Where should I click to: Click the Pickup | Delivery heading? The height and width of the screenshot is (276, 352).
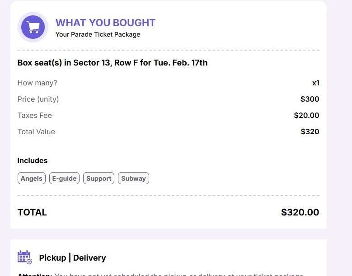pos(72,258)
